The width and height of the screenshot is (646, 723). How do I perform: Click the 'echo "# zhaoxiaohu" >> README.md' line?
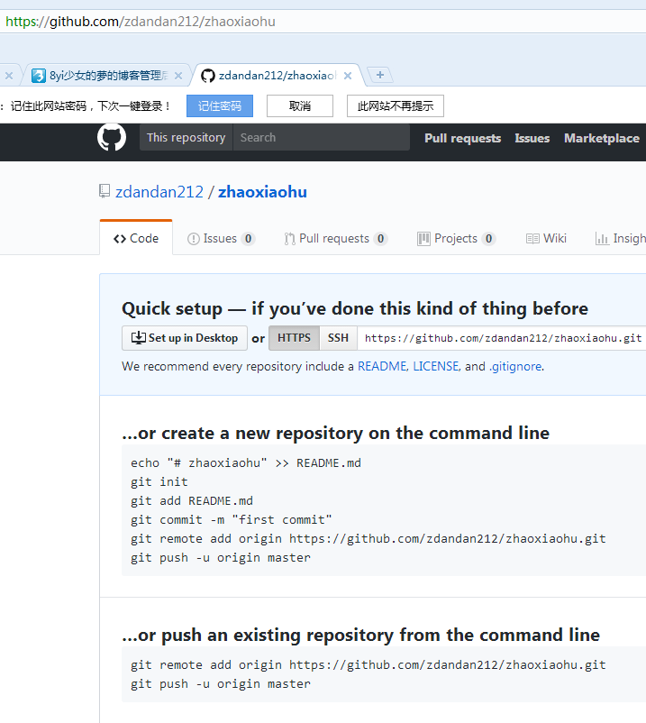pyautogui.click(x=246, y=463)
